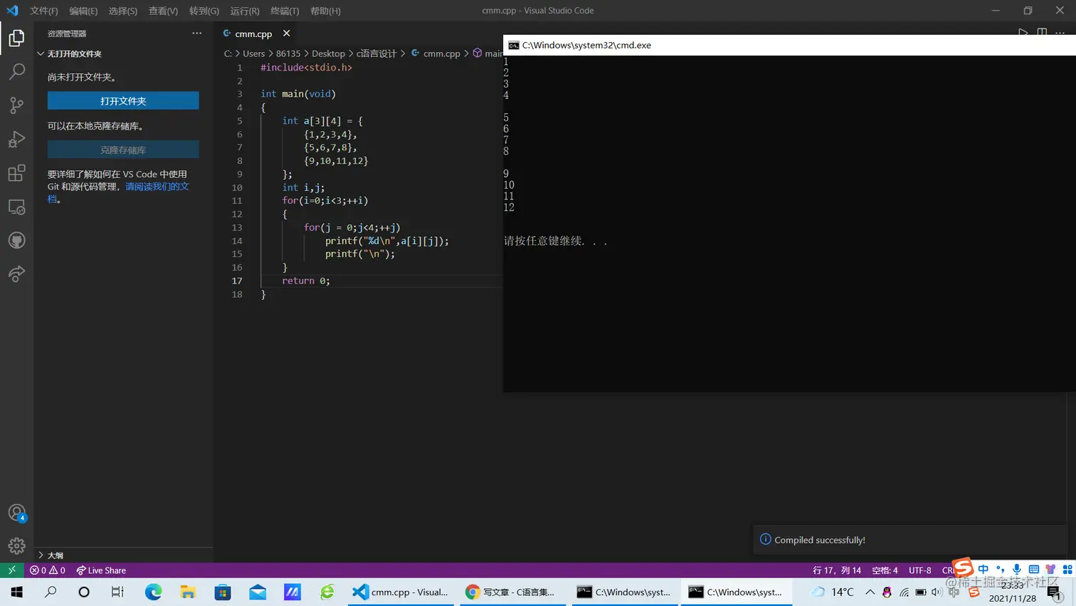Click the Compiled successfully! notification text
1076x606 pixels.
click(x=820, y=540)
